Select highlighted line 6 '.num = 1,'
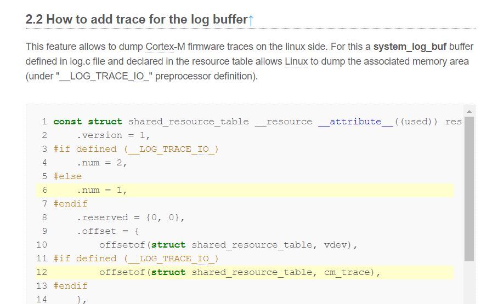 coord(245,190)
